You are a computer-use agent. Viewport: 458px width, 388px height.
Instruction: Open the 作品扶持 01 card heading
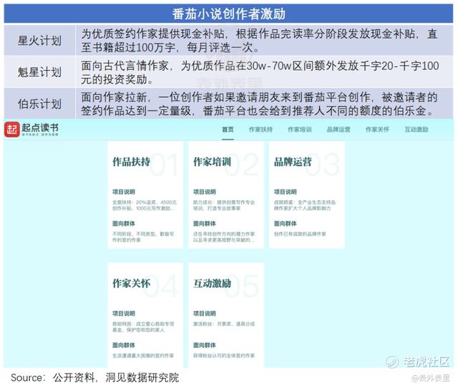pyautogui.click(x=132, y=161)
